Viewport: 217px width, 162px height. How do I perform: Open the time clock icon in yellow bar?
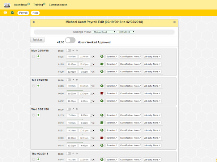tap(12, 13)
